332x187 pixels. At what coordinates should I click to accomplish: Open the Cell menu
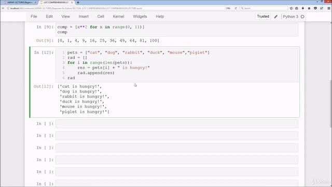(x=101, y=17)
